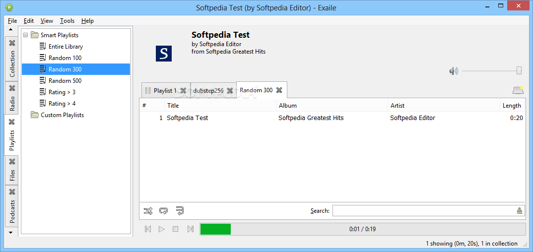Sort by the Title column header

pos(220,106)
